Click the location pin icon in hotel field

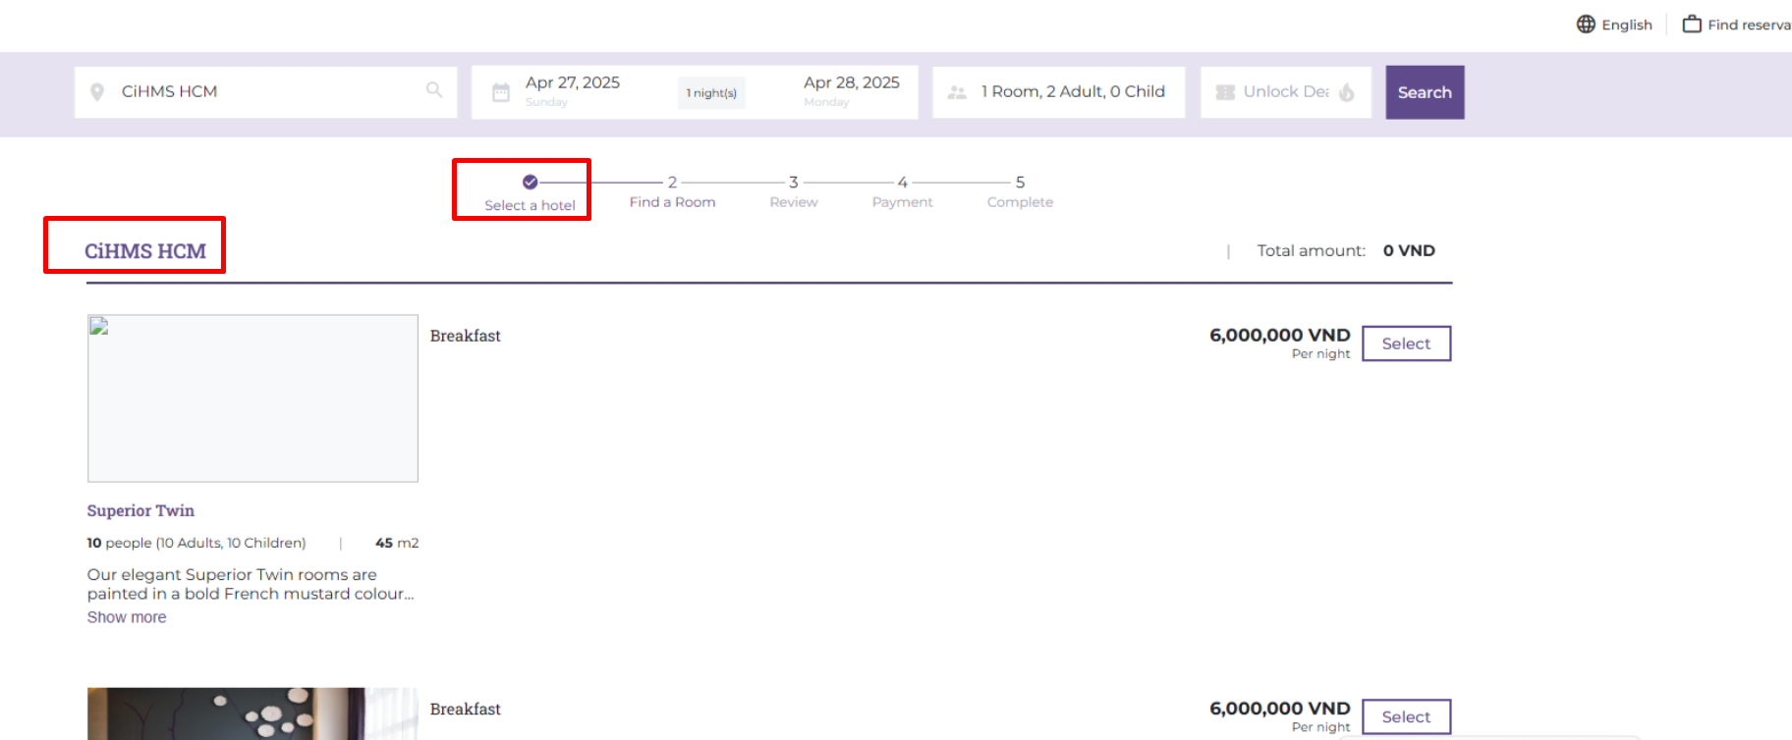(97, 92)
